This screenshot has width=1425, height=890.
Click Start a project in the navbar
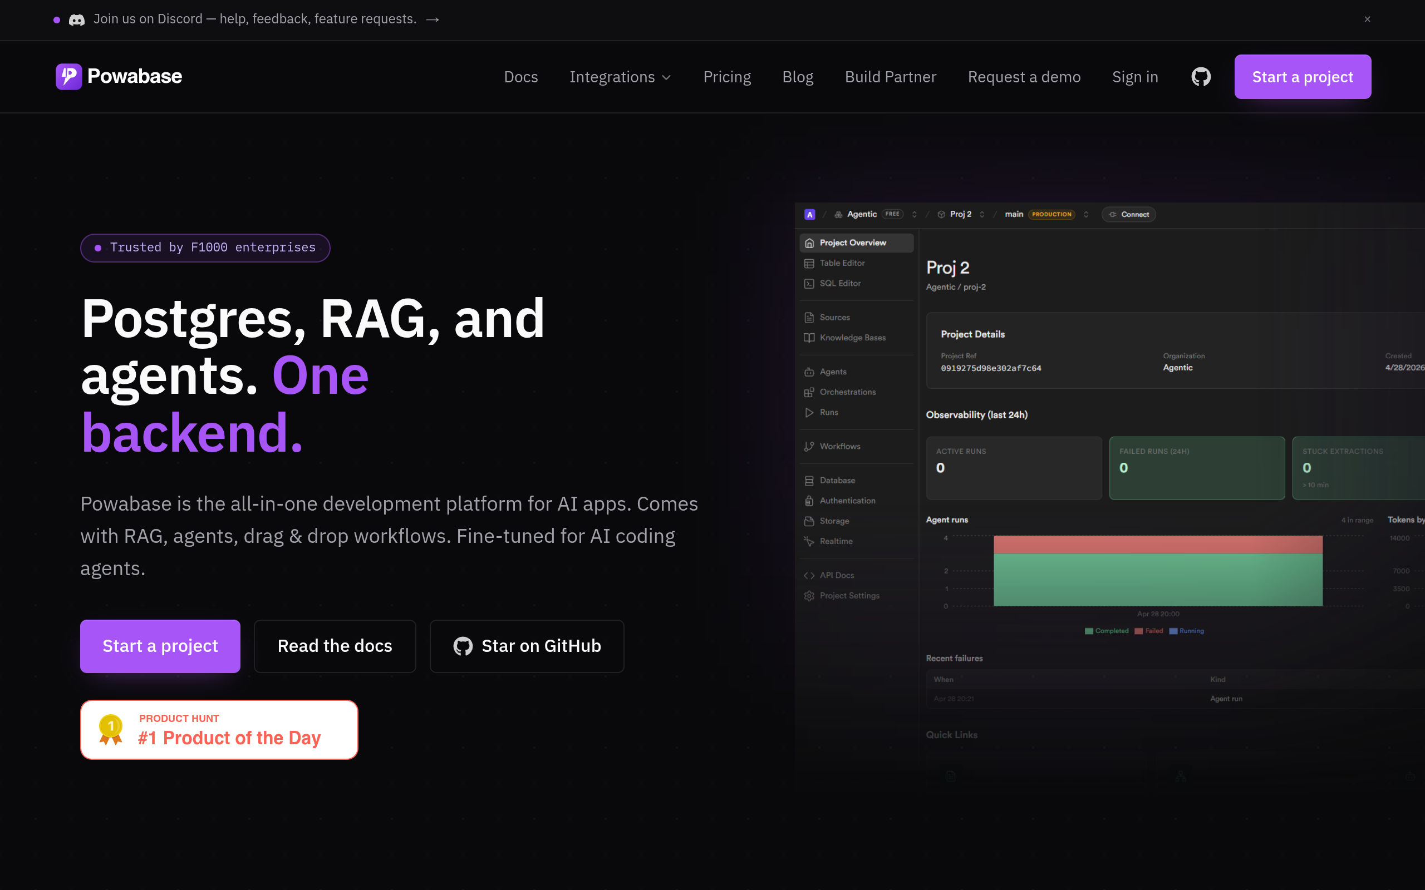(x=1303, y=77)
